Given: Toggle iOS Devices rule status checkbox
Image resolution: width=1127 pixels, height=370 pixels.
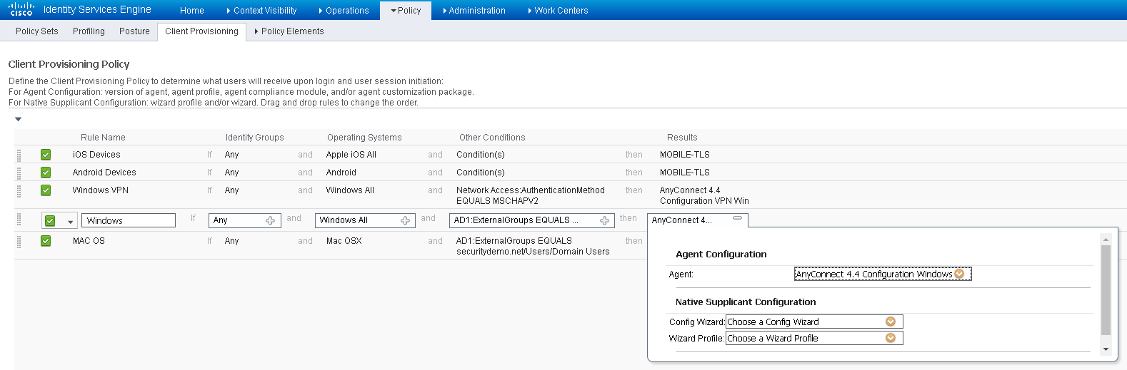Looking at the screenshot, I should [x=46, y=155].
